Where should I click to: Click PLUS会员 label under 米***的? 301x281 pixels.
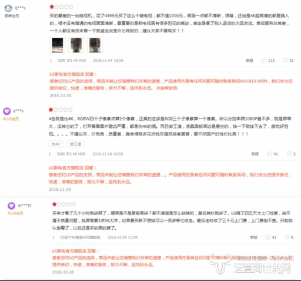(15, 213)
